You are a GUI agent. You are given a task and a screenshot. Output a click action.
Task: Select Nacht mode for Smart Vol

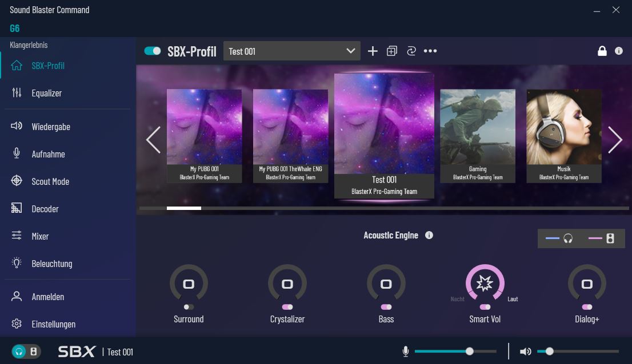point(458,299)
